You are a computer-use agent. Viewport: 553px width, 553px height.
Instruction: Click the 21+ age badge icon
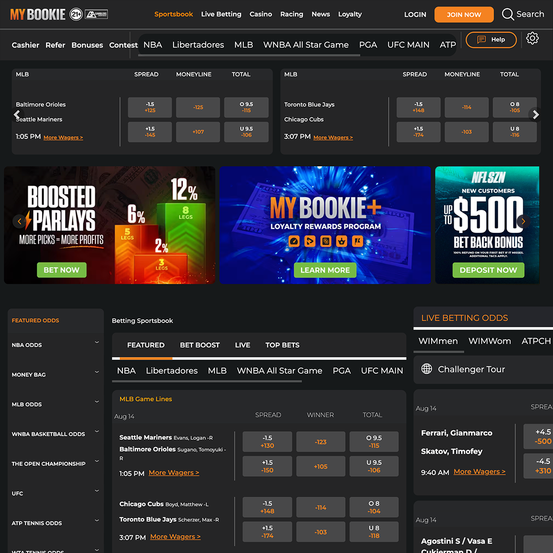(x=76, y=14)
